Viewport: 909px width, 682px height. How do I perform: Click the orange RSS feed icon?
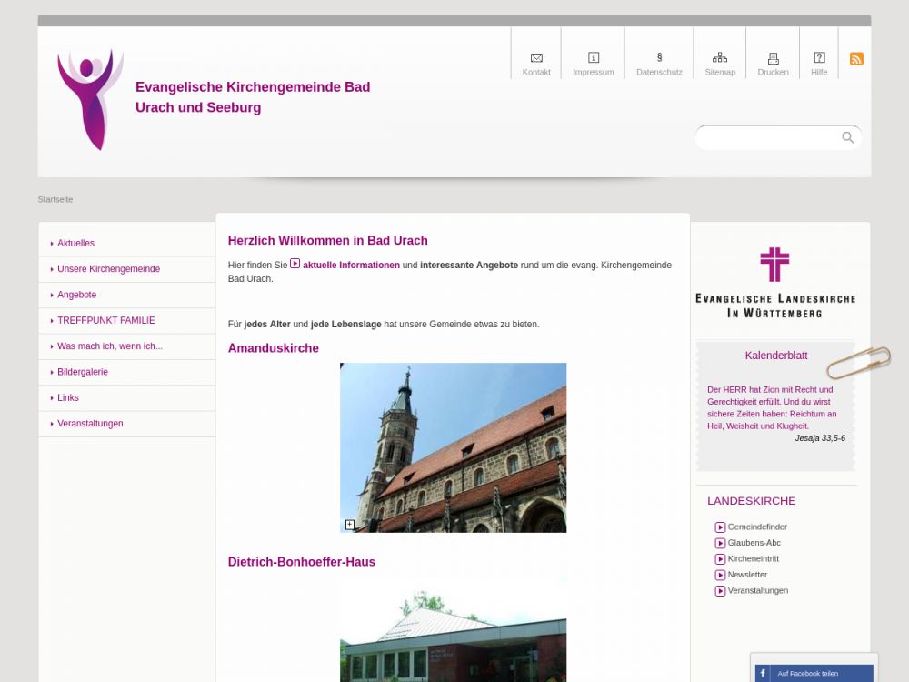(856, 59)
